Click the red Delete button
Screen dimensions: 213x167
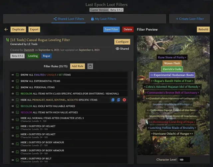[x=128, y=29]
